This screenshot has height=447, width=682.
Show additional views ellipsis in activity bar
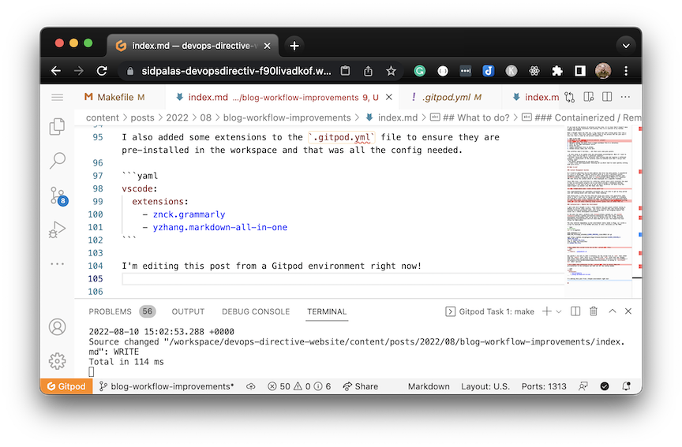click(57, 263)
